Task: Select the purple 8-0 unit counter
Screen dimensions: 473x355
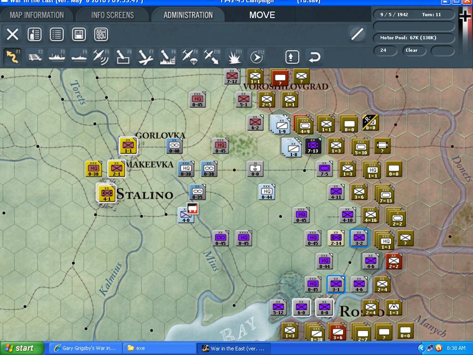Action: pyautogui.click(x=324, y=307)
